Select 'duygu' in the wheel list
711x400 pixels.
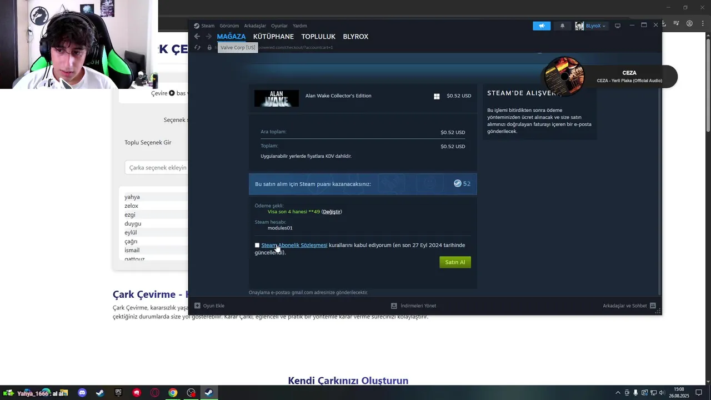point(133,223)
